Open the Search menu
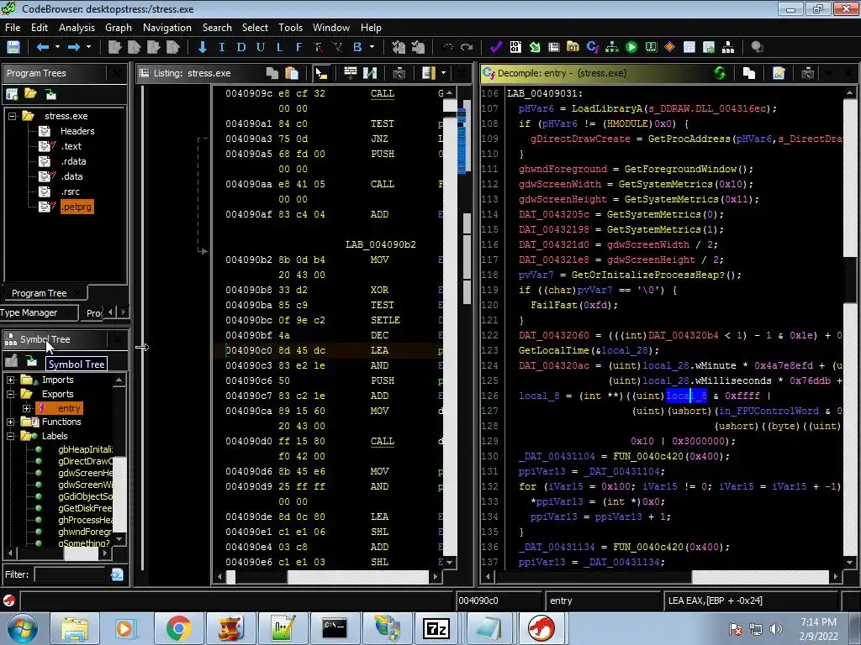 (217, 28)
